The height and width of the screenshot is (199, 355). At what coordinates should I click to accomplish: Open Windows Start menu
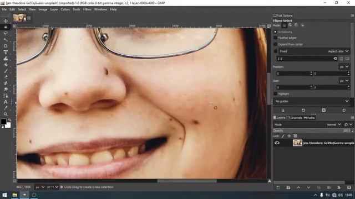coord(4,195)
